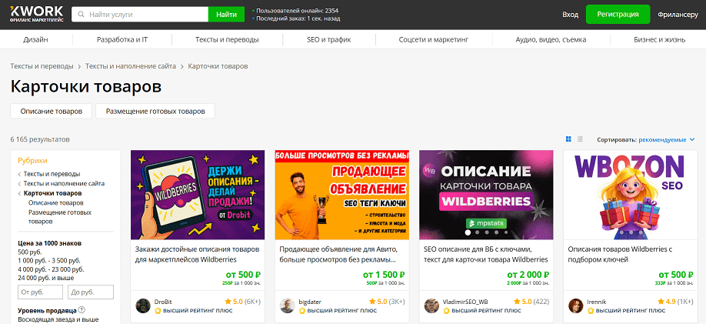This screenshot has height=324, width=706.
Task: Select last carousel dot on Wildberries описание image
Action: pos(506,232)
